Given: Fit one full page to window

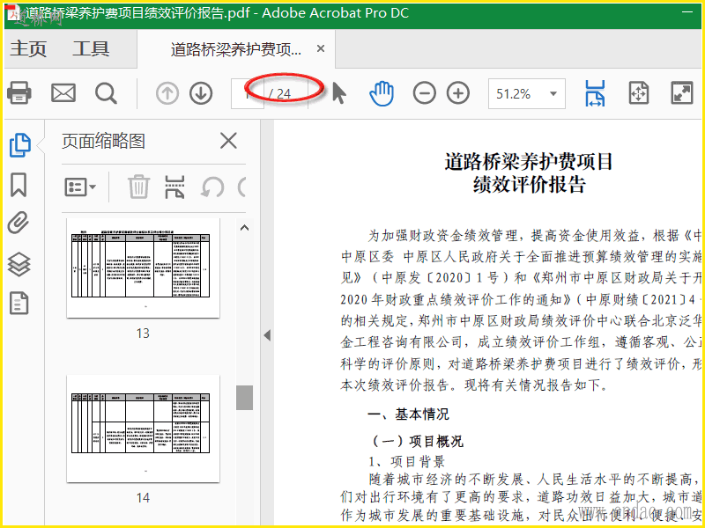Looking at the screenshot, I should pos(639,93).
